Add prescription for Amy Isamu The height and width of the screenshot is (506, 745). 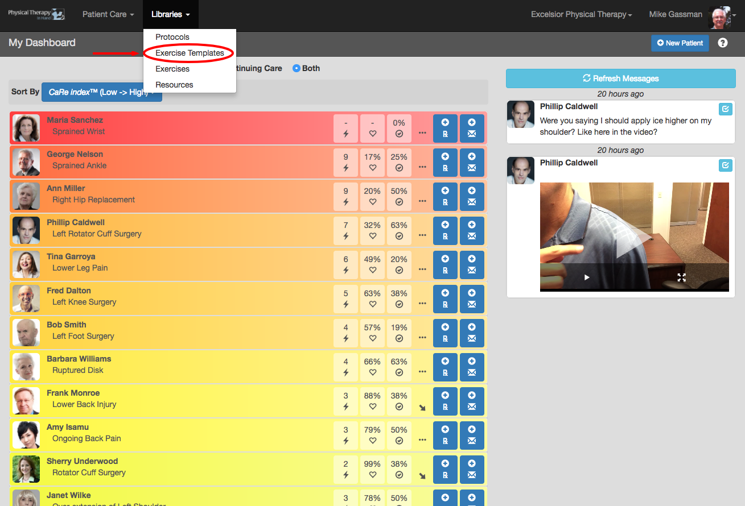[445, 435]
